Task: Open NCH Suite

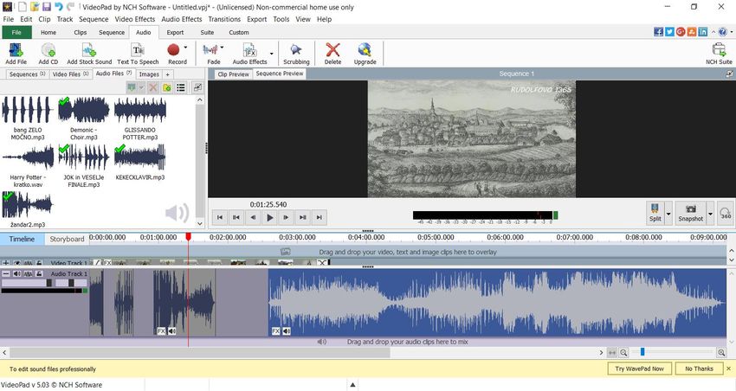Action: tap(719, 54)
